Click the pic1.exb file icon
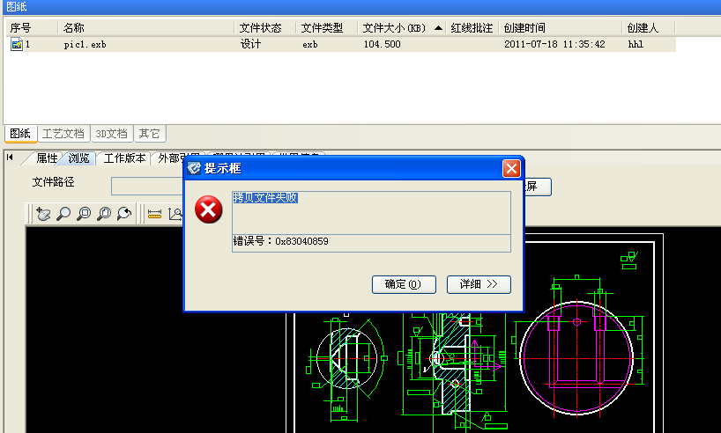Screen dimensions: 721x433 [16, 44]
